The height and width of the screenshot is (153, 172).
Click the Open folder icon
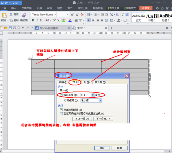pyautogui.click(x=6, y=28)
